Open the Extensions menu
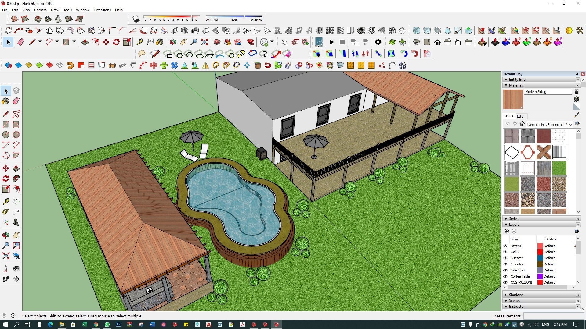The image size is (586, 329). click(102, 10)
